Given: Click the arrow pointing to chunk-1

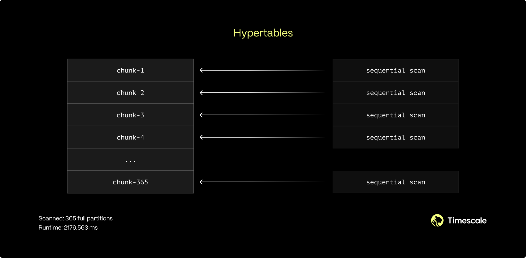Looking at the screenshot, I should point(262,70).
